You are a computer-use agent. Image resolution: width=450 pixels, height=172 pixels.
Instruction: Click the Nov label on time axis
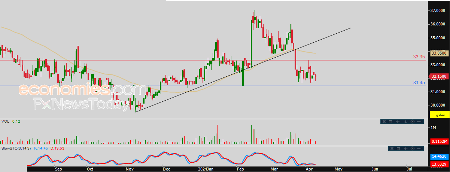[x=130, y=169]
